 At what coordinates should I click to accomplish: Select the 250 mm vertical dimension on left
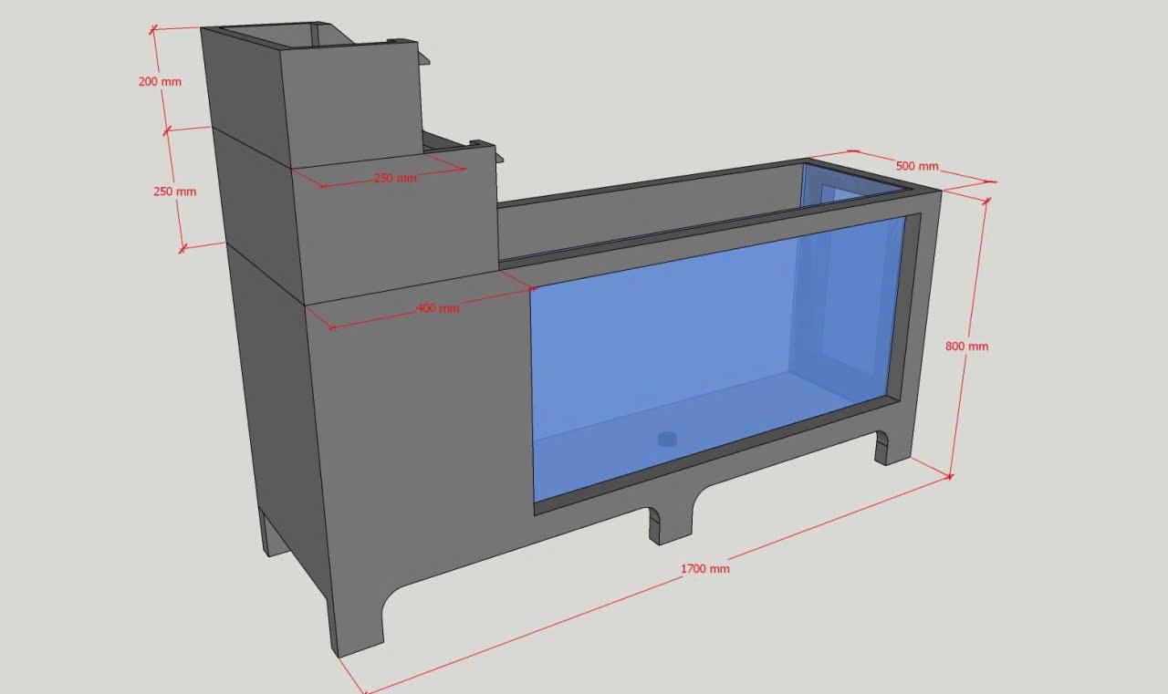coord(174,192)
